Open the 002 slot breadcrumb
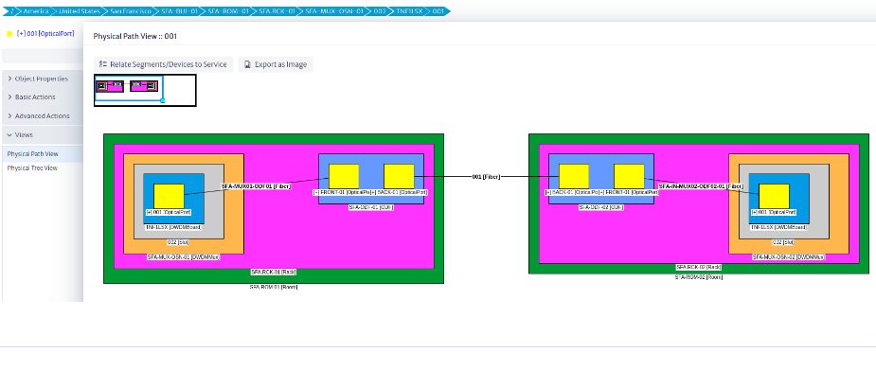This screenshot has height=370, width=876. pyautogui.click(x=380, y=11)
